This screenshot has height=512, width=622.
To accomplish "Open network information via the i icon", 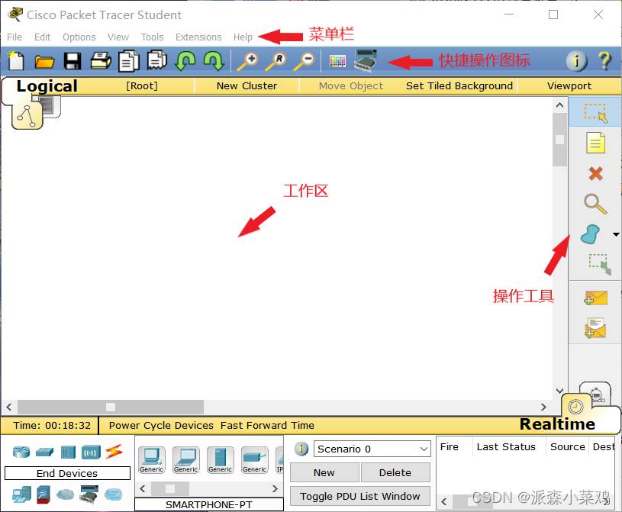I will click(576, 61).
